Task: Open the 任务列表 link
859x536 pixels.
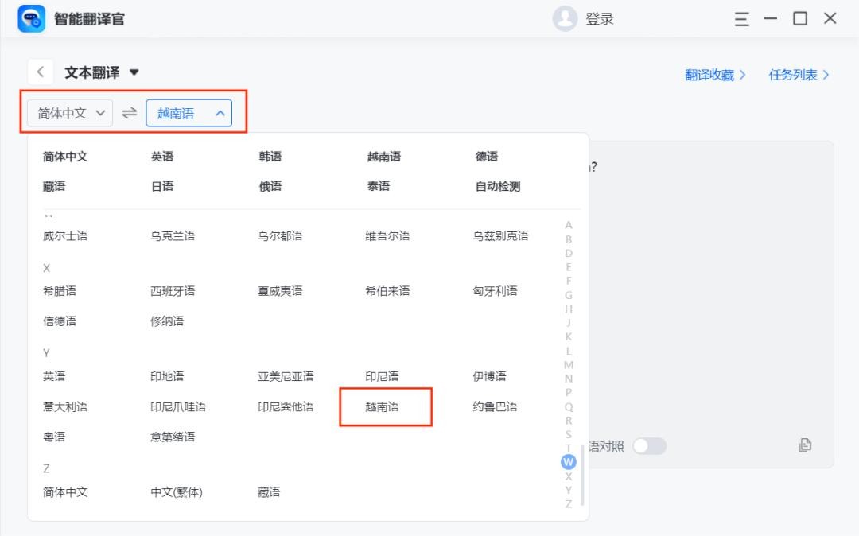Action: [799, 75]
